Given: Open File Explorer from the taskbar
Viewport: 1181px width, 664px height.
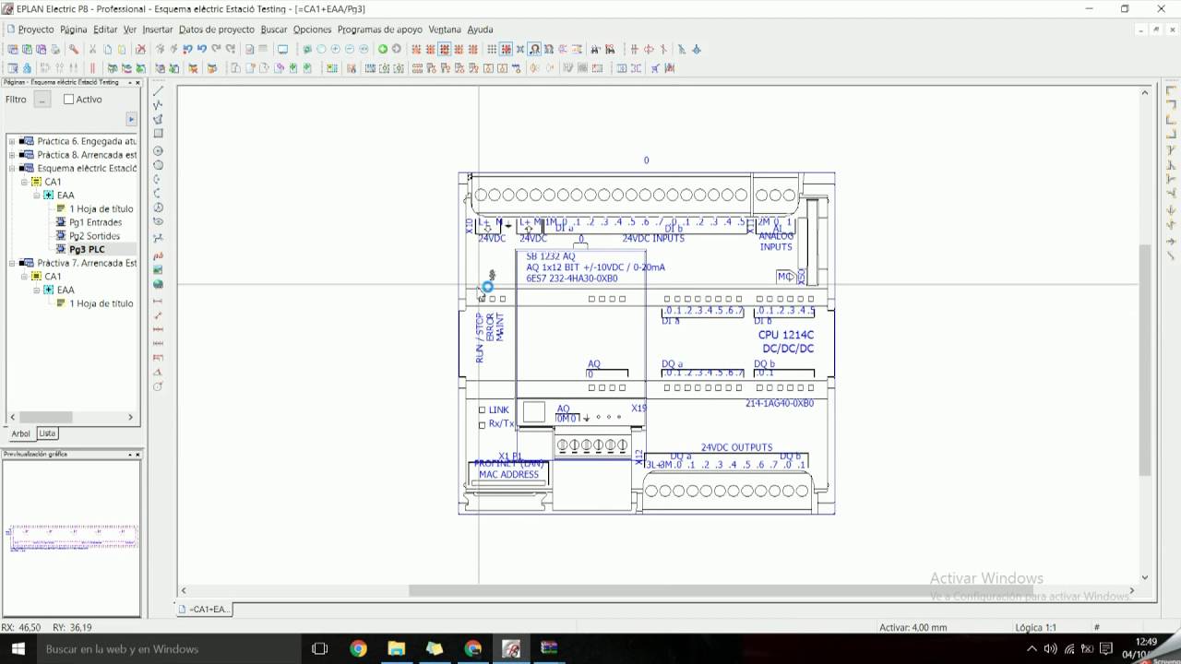Looking at the screenshot, I should click(396, 649).
